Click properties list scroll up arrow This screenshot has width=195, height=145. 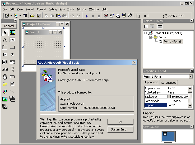coord(190,88)
